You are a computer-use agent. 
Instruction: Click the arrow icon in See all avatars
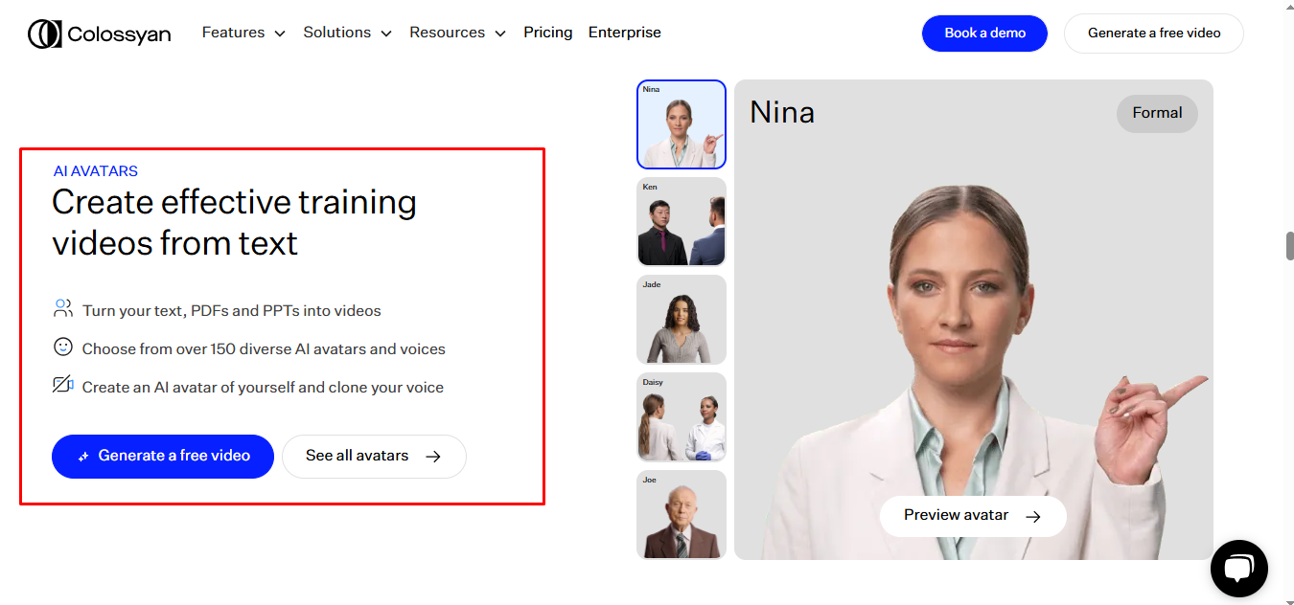tap(433, 457)
